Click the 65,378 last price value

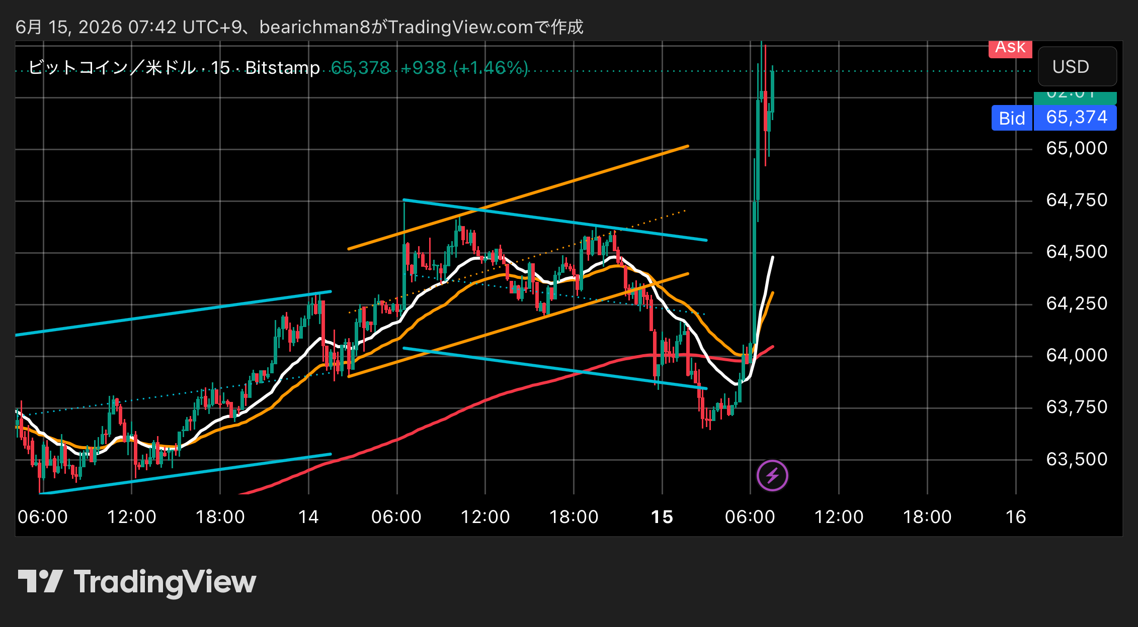(x=360, y=68)
